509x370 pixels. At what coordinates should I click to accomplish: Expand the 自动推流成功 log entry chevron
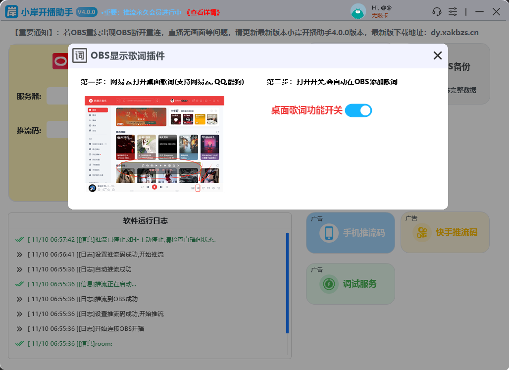(x=19, y=269)
